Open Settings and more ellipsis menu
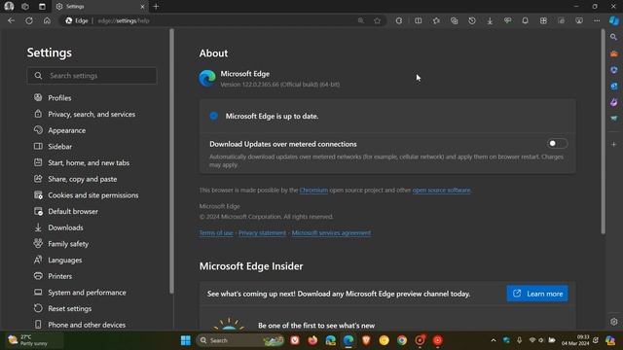 (597, 20)
